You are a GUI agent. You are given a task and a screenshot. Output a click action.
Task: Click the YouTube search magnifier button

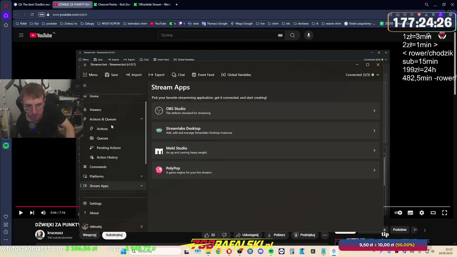[x=292, y=35]
